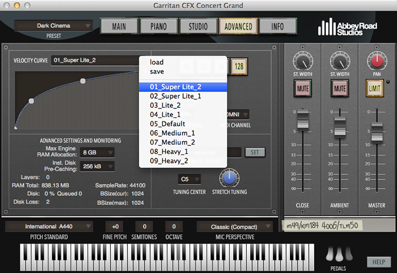397x273 pixels.
Task: Click the velocity curve origin point
Action: click(x=16, y=128)
